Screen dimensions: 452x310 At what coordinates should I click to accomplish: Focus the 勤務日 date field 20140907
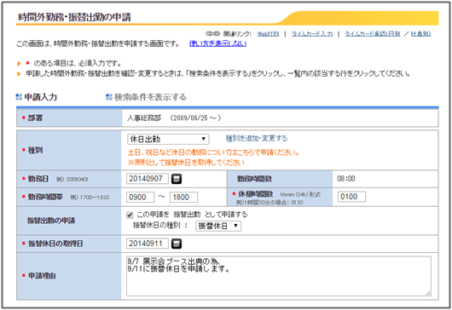(148, 179)
